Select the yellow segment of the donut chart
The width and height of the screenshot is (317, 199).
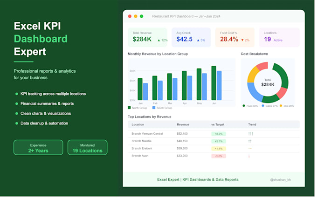tap(254, 75)
